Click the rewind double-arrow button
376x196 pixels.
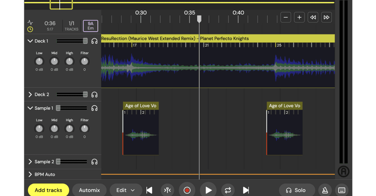point(313,18)
